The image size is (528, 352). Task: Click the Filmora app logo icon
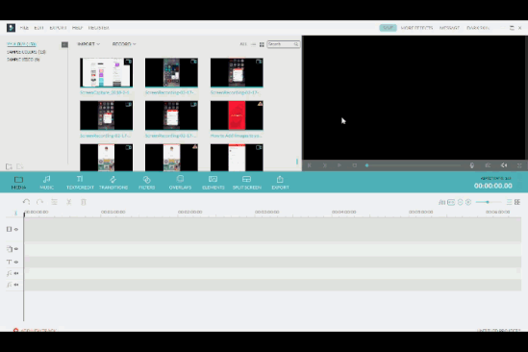tap(11, 28)
